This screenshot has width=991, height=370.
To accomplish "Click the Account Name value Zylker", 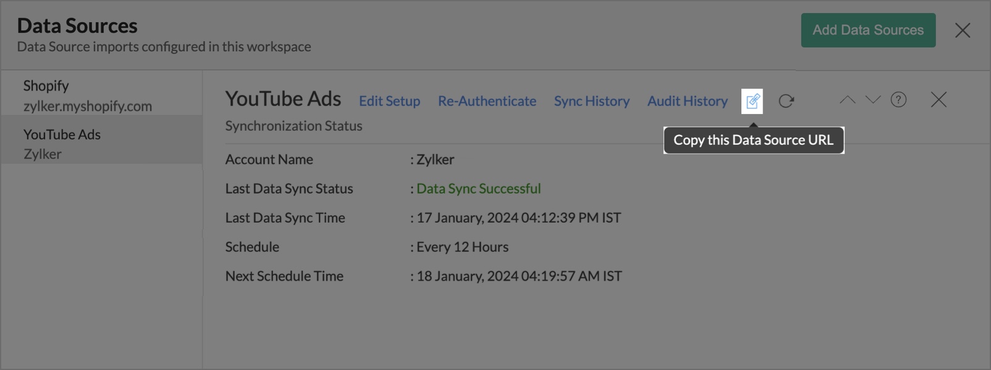I will 436,159.
